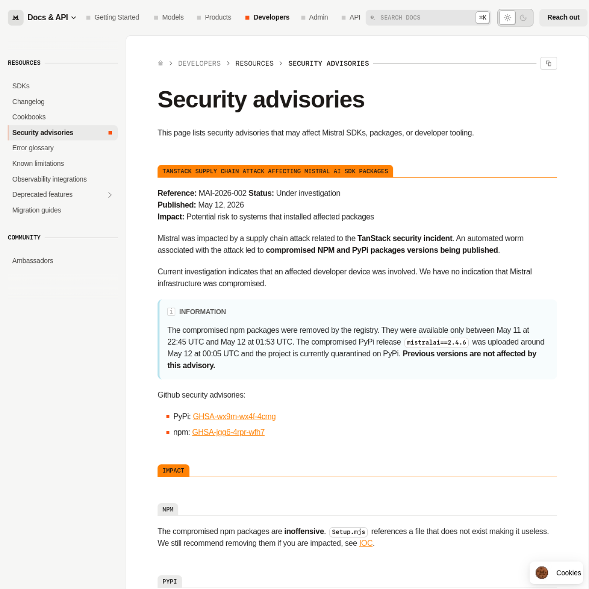Select Security advisories sidebar item
Image resolution: width=589 pixels, height=589 pixels.
tap(63, 133)
